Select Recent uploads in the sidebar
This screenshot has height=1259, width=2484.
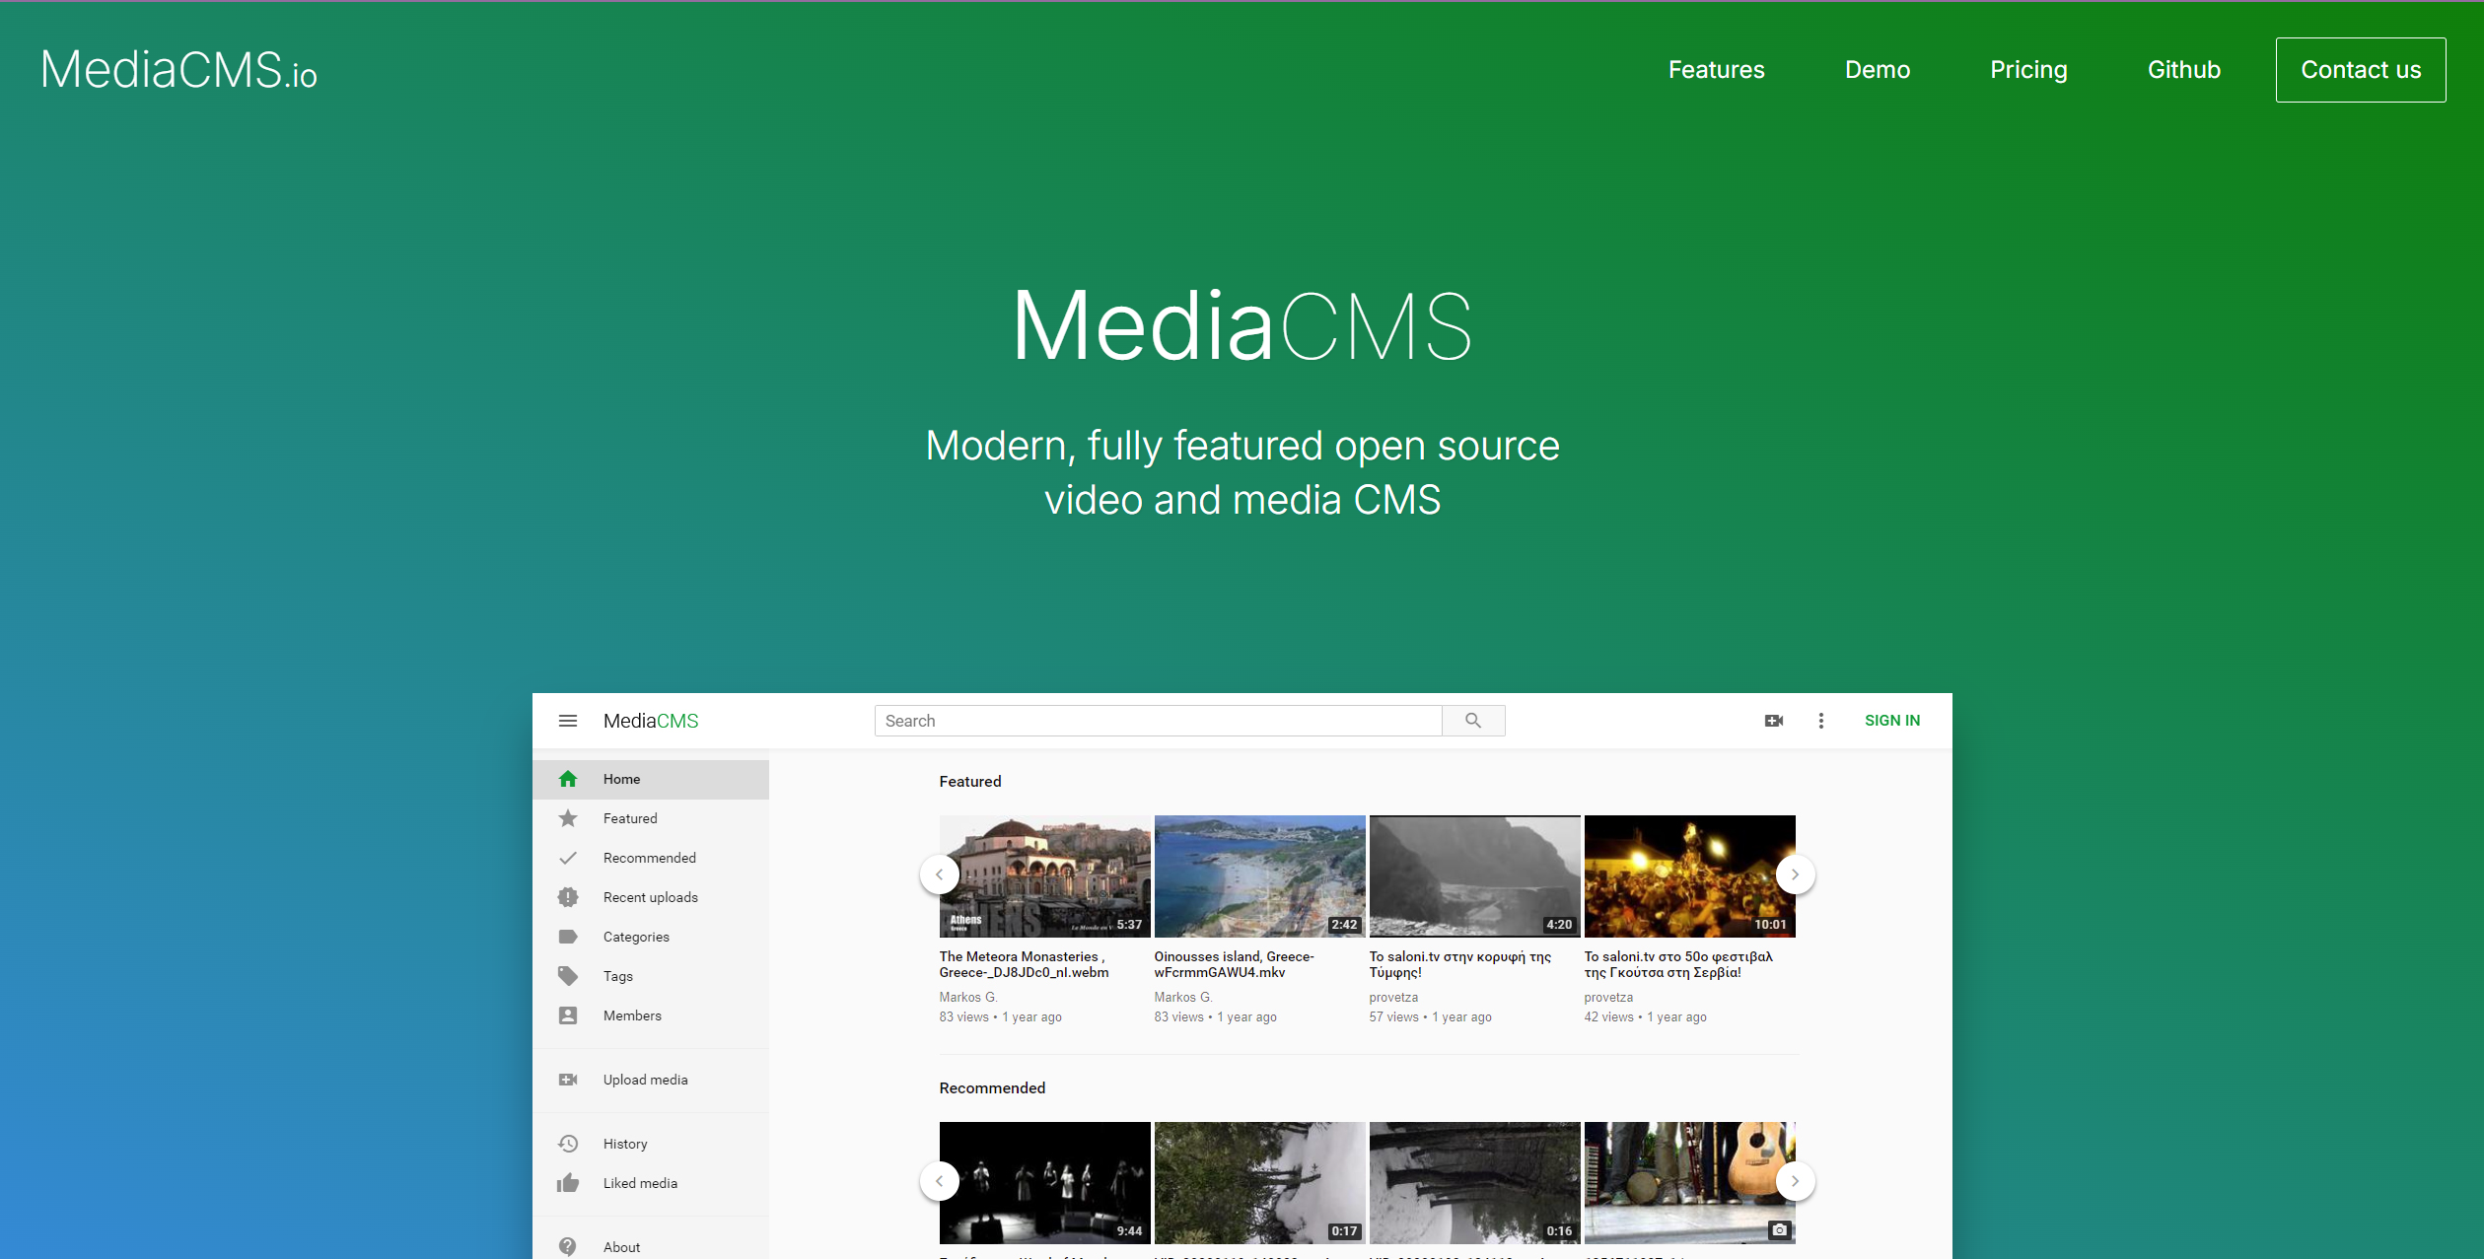pos(651,897)
